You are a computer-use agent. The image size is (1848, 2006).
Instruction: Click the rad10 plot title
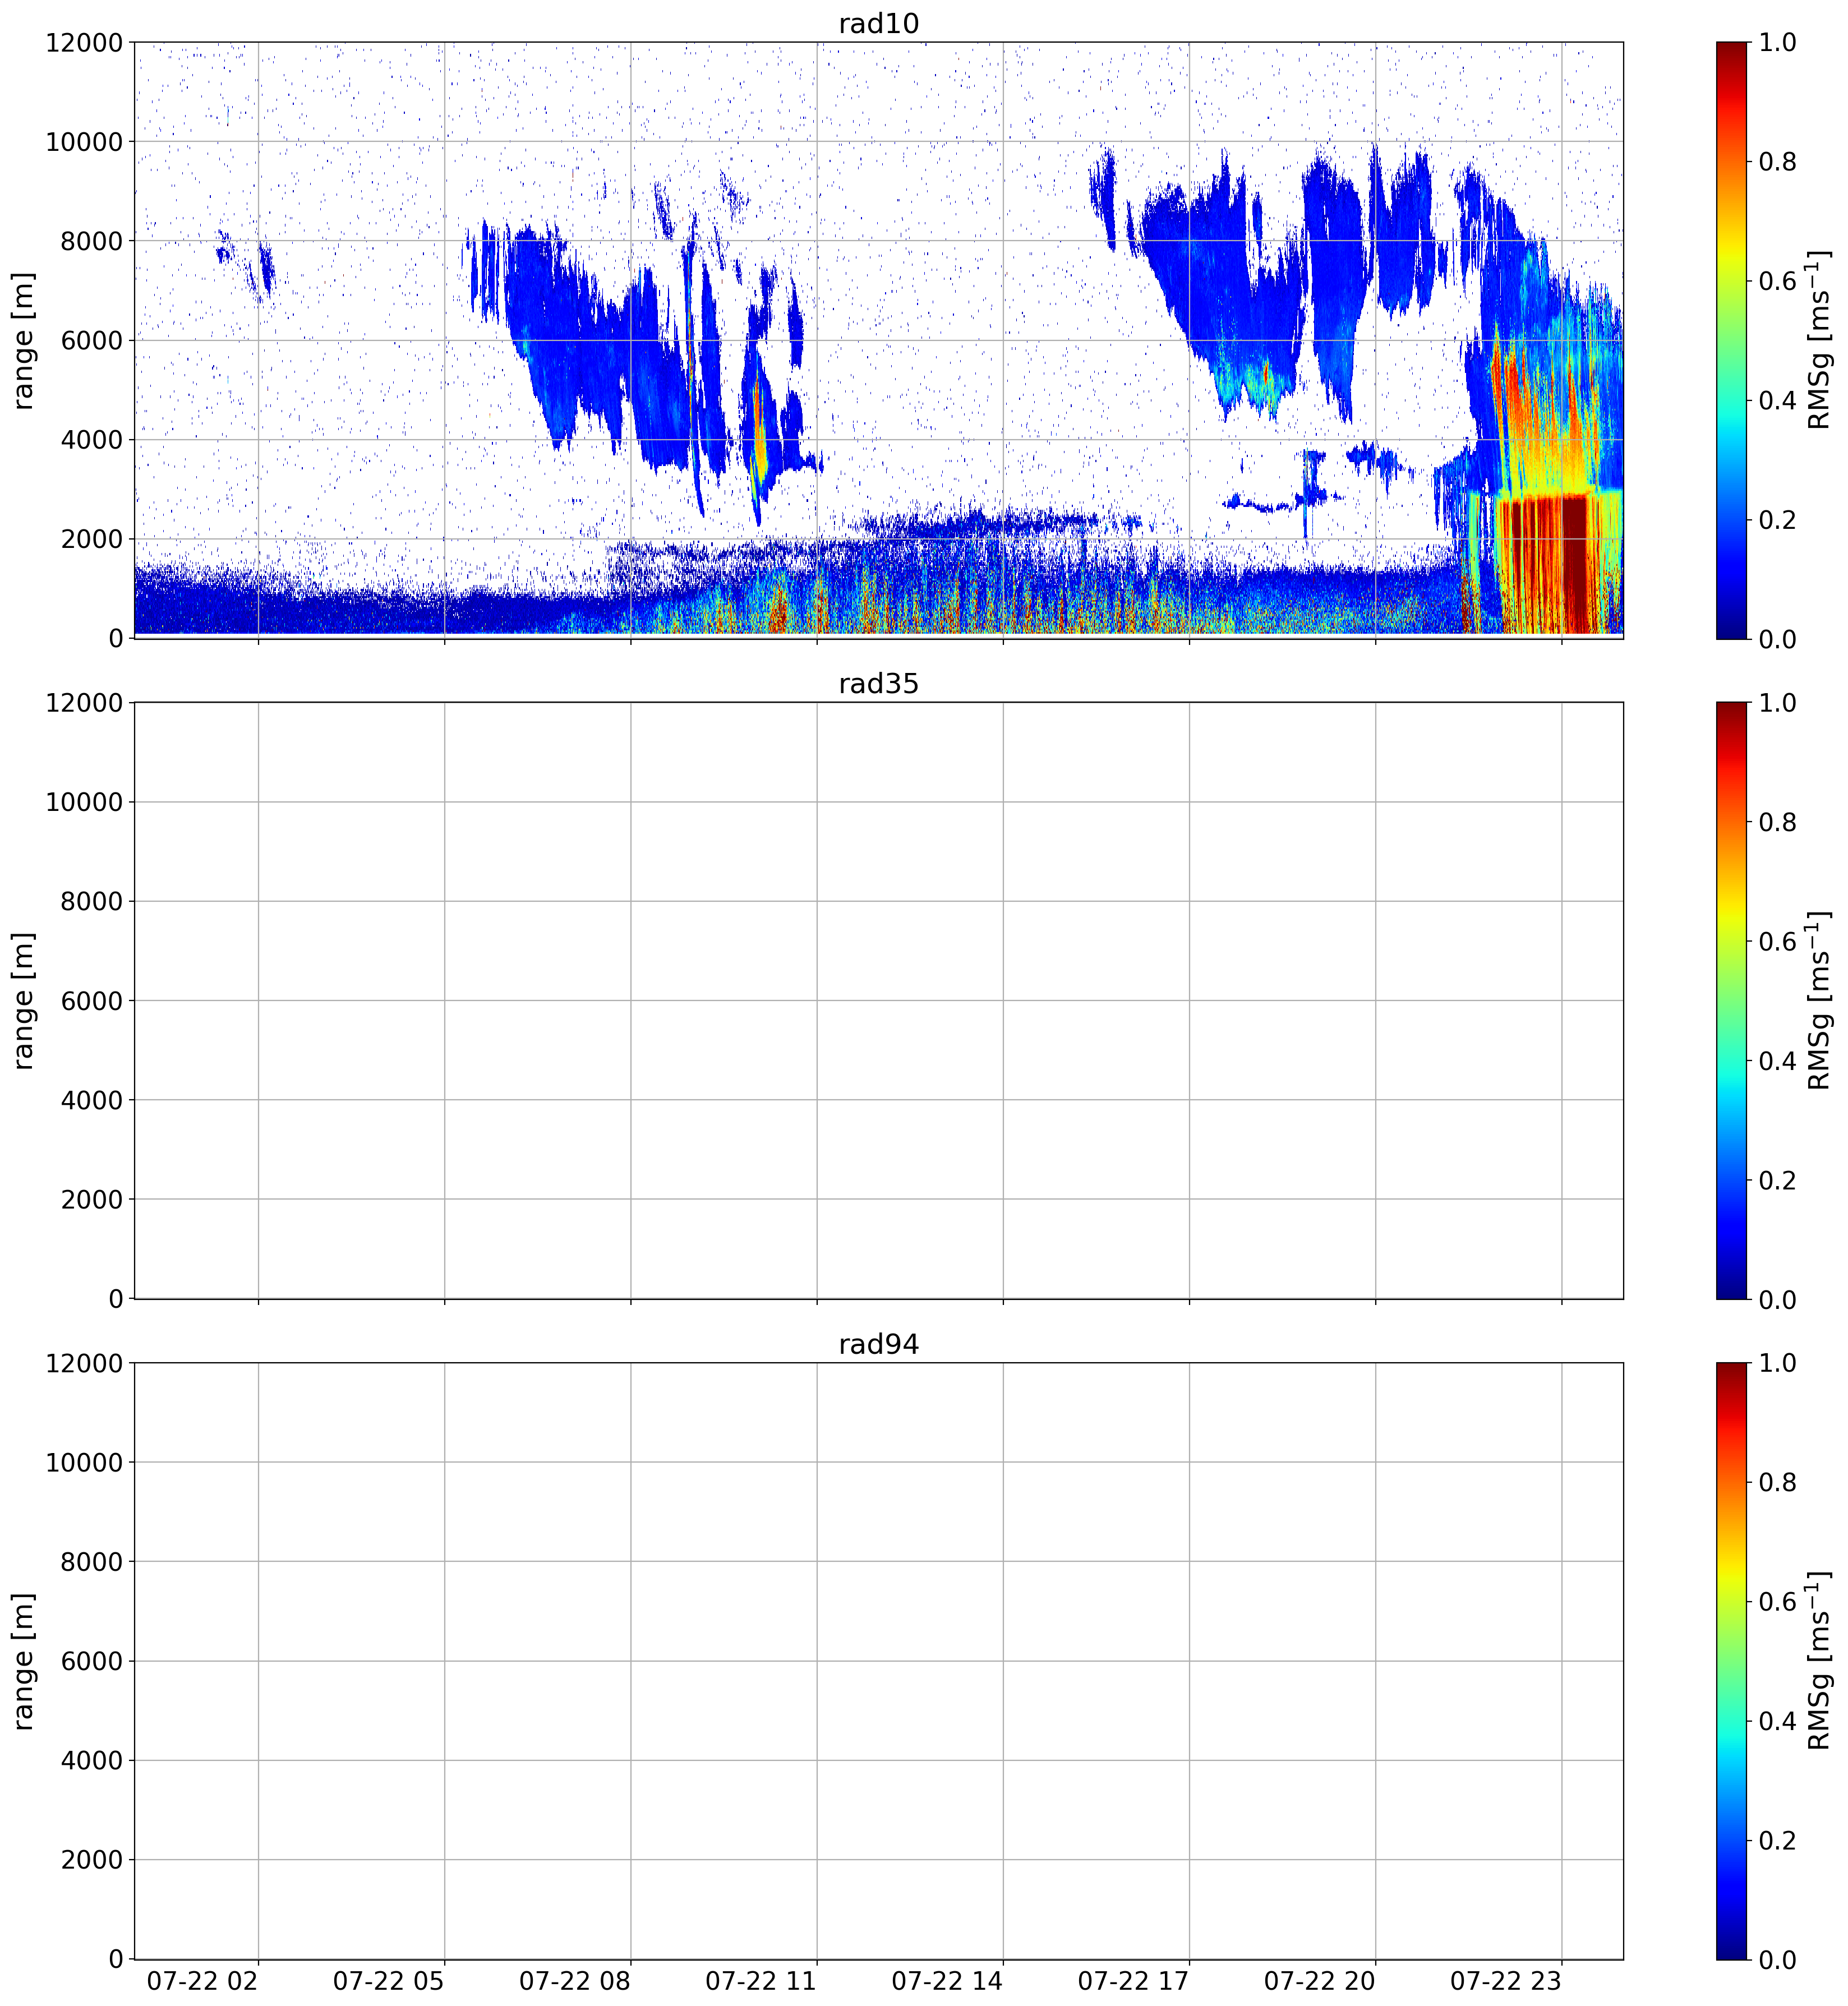(878, 24)
